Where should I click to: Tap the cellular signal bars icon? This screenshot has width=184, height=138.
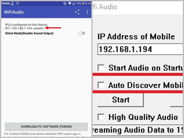coord(74,3)
